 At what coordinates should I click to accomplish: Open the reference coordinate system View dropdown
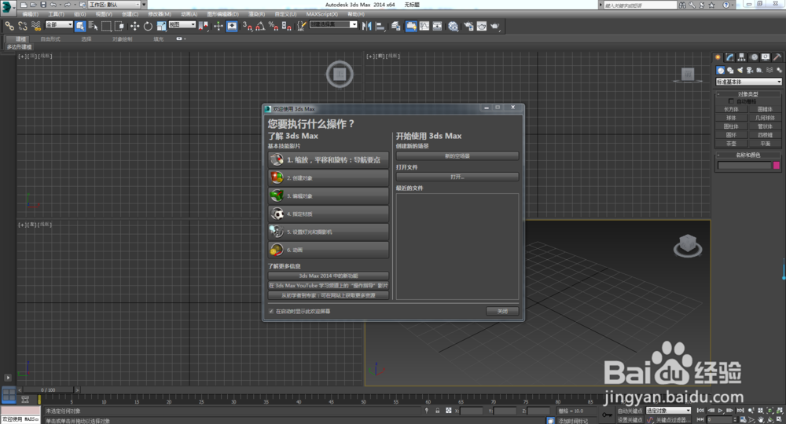(x=182, y=24)
